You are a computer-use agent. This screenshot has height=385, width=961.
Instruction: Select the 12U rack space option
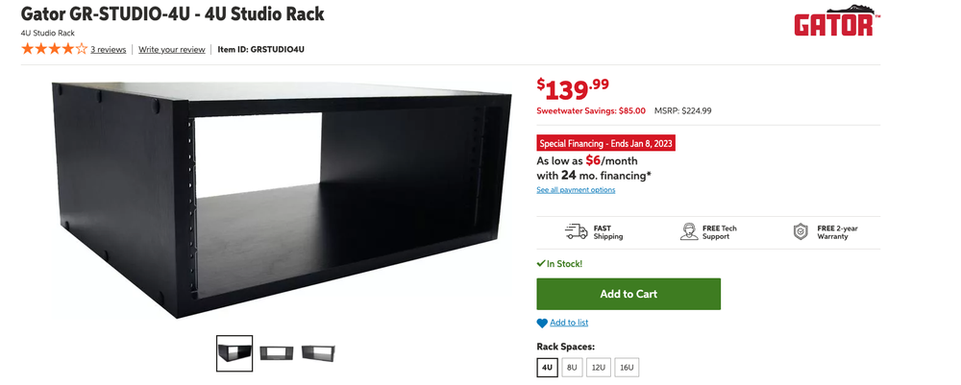(x=598, y=368)
